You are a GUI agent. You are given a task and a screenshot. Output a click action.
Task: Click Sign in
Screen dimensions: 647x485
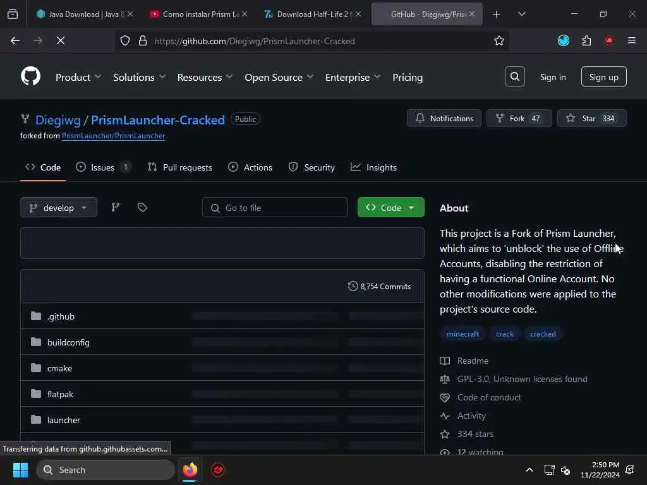[x=552, y=77]
